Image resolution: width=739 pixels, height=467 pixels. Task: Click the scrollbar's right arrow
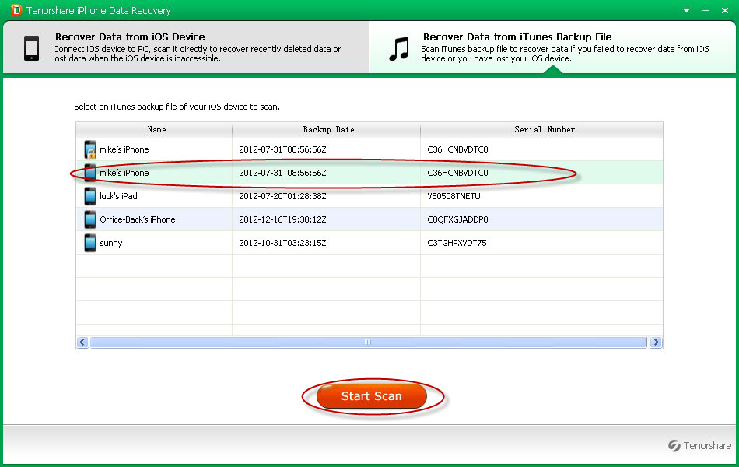(657, 342)
